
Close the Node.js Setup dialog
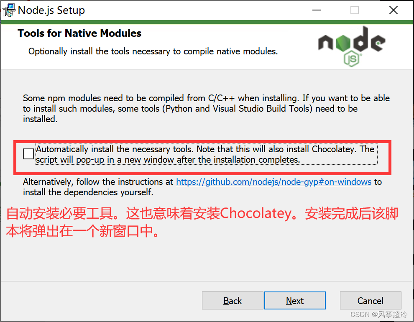click(x=394, y=10)
